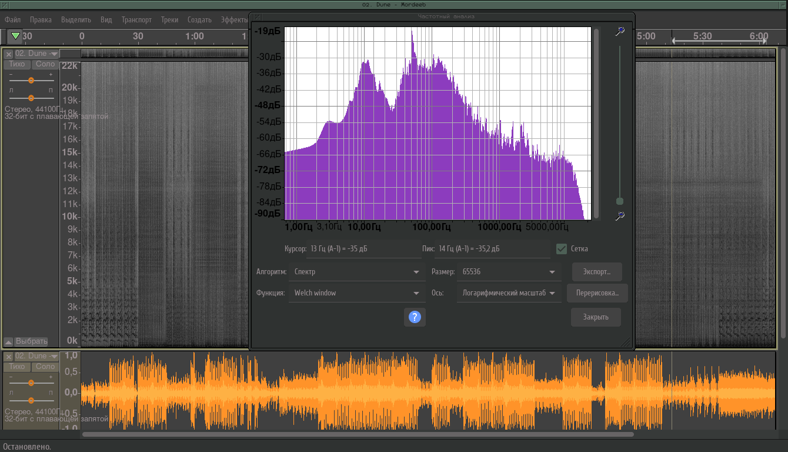Mute the waveform track with Тихо

17,367
